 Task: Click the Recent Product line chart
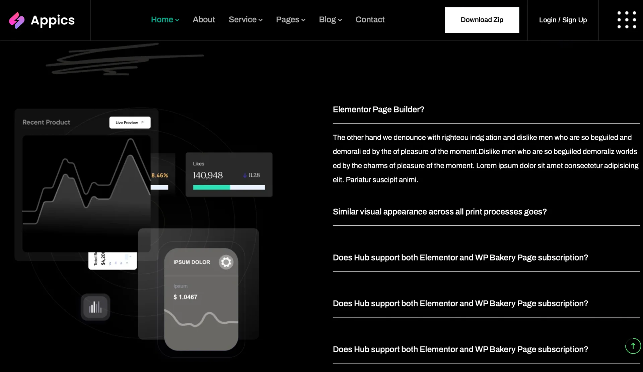coord(86,188)
